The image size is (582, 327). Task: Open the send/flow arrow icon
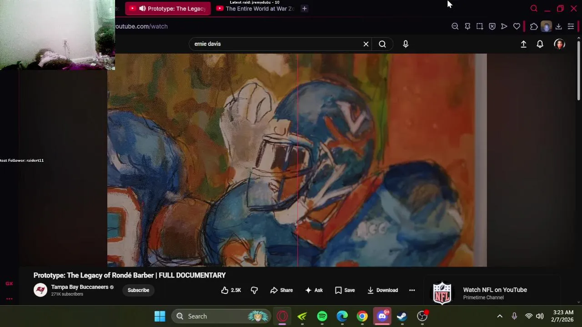(504, 26)
